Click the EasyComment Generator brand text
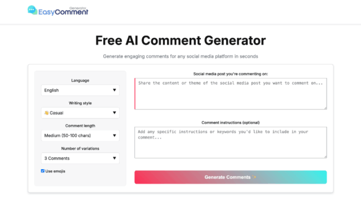 tap(63, 11)
